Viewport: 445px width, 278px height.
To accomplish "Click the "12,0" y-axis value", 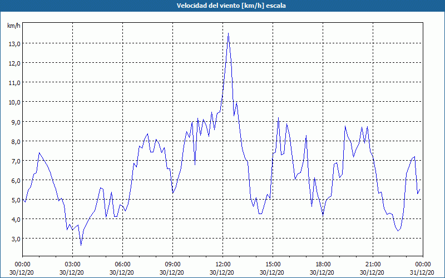I will (x=14, y=63).
